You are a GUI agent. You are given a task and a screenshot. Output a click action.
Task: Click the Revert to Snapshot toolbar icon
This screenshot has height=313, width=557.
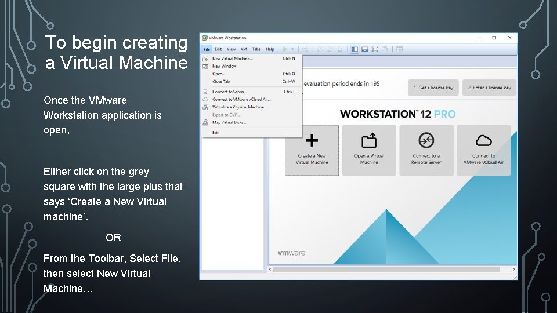330,49
